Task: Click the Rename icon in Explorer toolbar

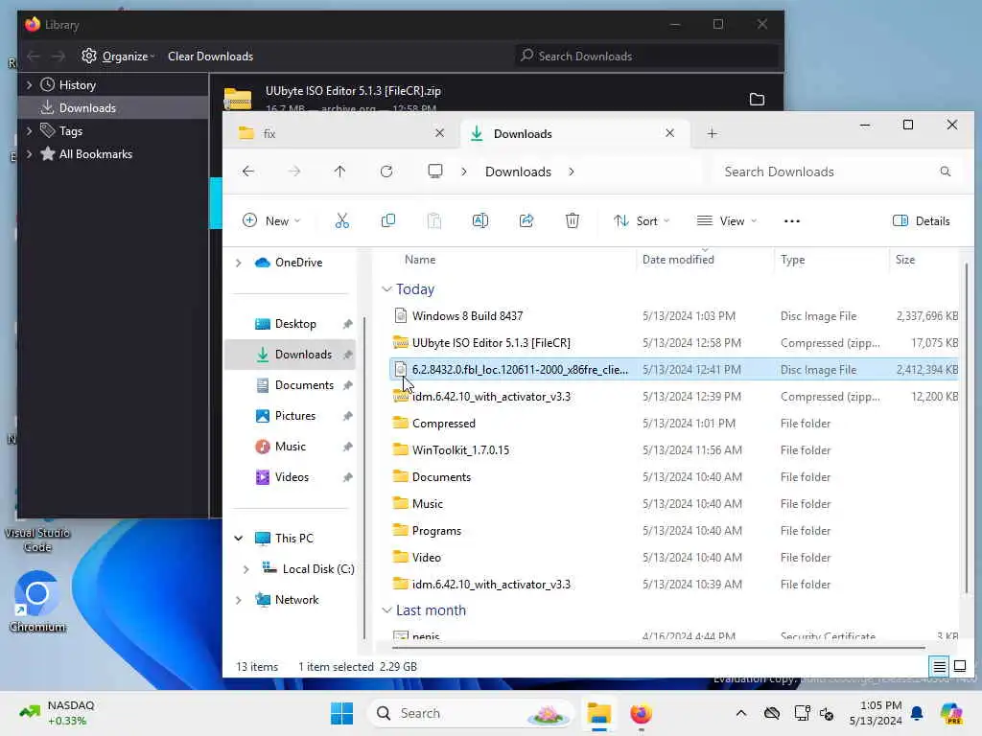Action: tap(480, 221)
